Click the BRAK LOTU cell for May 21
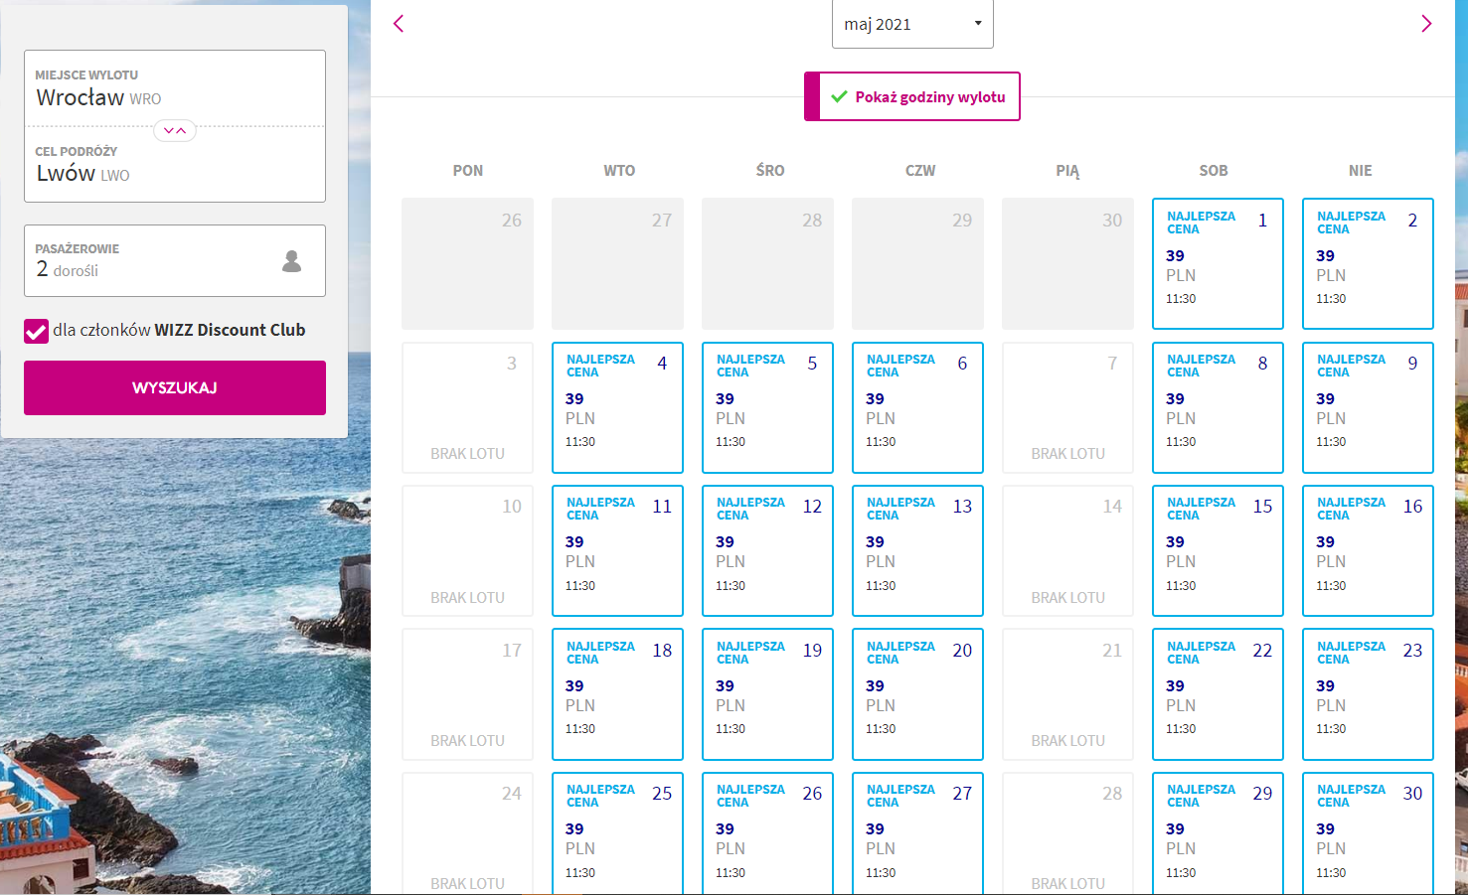Viewport: 1468px width, 895px height. coord(1067,694)
